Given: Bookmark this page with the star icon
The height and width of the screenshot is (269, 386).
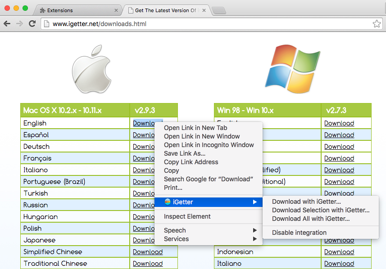Looking at the screenshot, I should 377,24.
